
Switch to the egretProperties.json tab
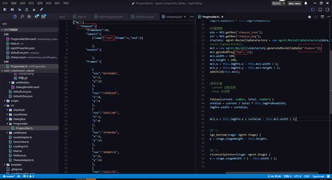tap(109, 17)
